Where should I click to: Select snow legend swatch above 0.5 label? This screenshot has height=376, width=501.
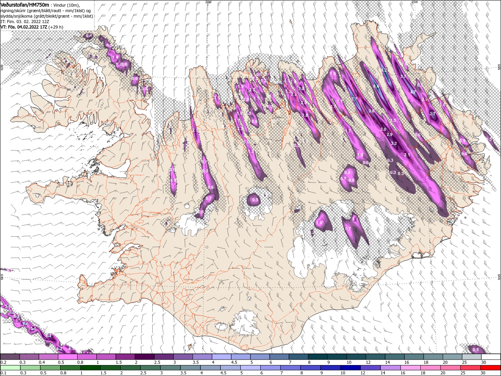(x=67, y=357)
